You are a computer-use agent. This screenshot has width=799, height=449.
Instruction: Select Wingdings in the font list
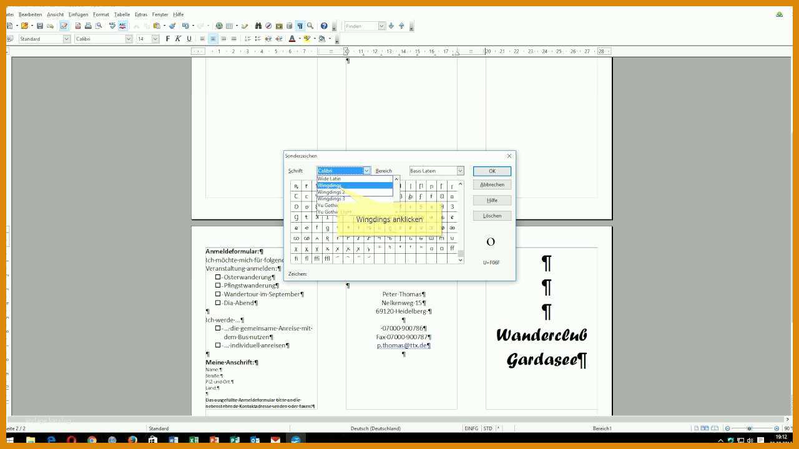tap(355, 185)
